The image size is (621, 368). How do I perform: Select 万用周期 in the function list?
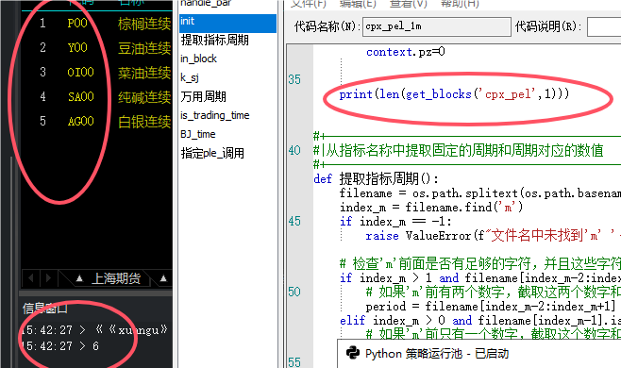pyautogui.click(x=203, y=96)
